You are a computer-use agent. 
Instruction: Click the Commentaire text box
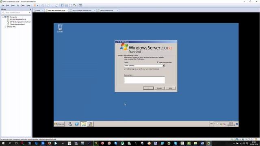click(x=144, y=80)
